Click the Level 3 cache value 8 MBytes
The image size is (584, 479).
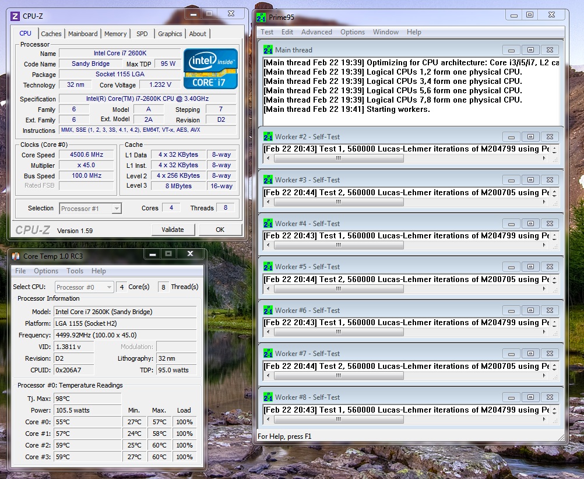[179, 186]
